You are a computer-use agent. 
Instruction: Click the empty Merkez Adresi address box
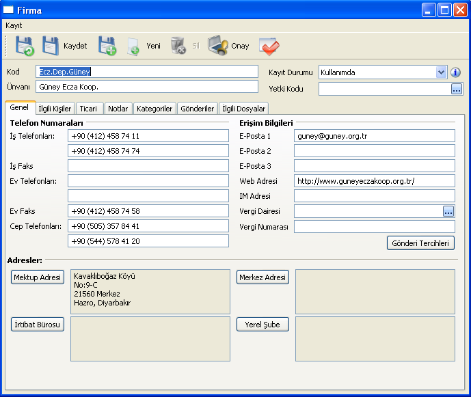pyautogui.click(x=375, y=292)
